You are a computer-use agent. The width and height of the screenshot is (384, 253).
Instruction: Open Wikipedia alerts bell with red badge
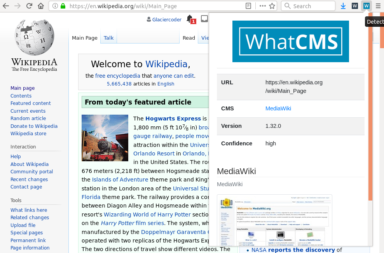(x=190, y=19)
